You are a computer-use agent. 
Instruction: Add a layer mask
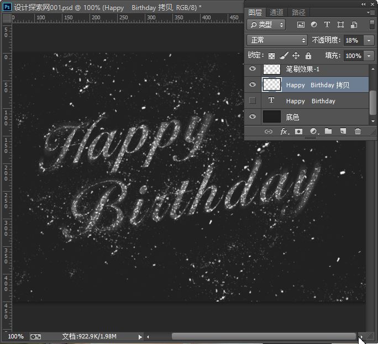point(299,131)
